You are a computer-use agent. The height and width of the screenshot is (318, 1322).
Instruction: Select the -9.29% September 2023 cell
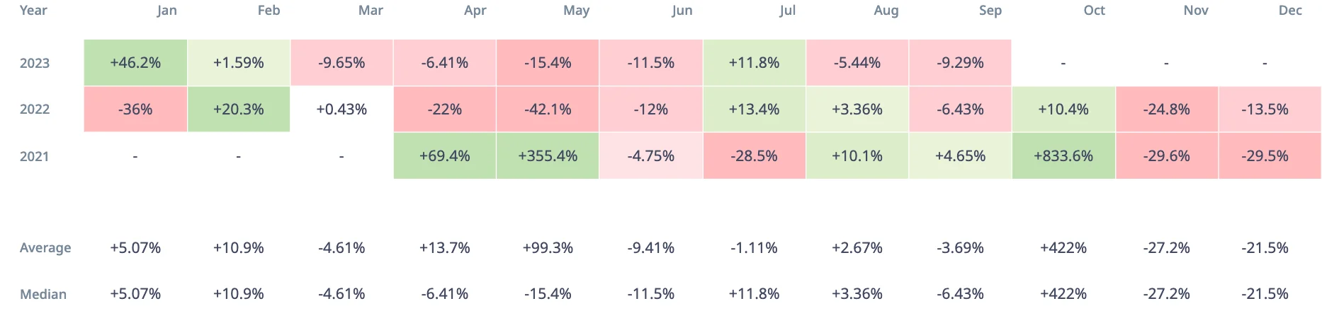pyautogui.click(x=960, y=63)
